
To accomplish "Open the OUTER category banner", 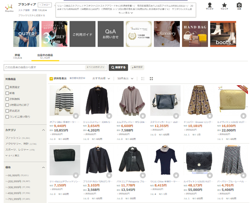I will (x=26, y=34).
